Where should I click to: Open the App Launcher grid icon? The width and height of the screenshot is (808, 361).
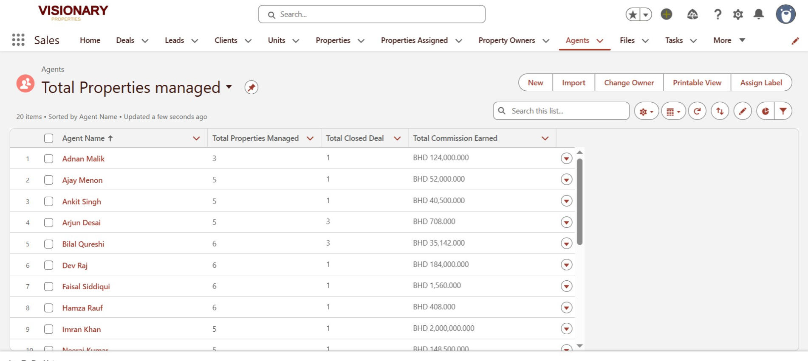click(18, 40)
